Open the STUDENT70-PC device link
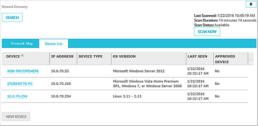This screenshot has height=126, width=258. pos(20,83)
